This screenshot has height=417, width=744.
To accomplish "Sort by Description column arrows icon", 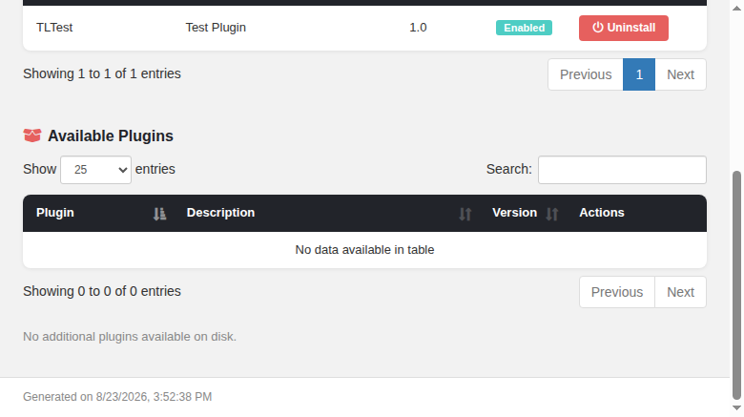I will 465,214.
